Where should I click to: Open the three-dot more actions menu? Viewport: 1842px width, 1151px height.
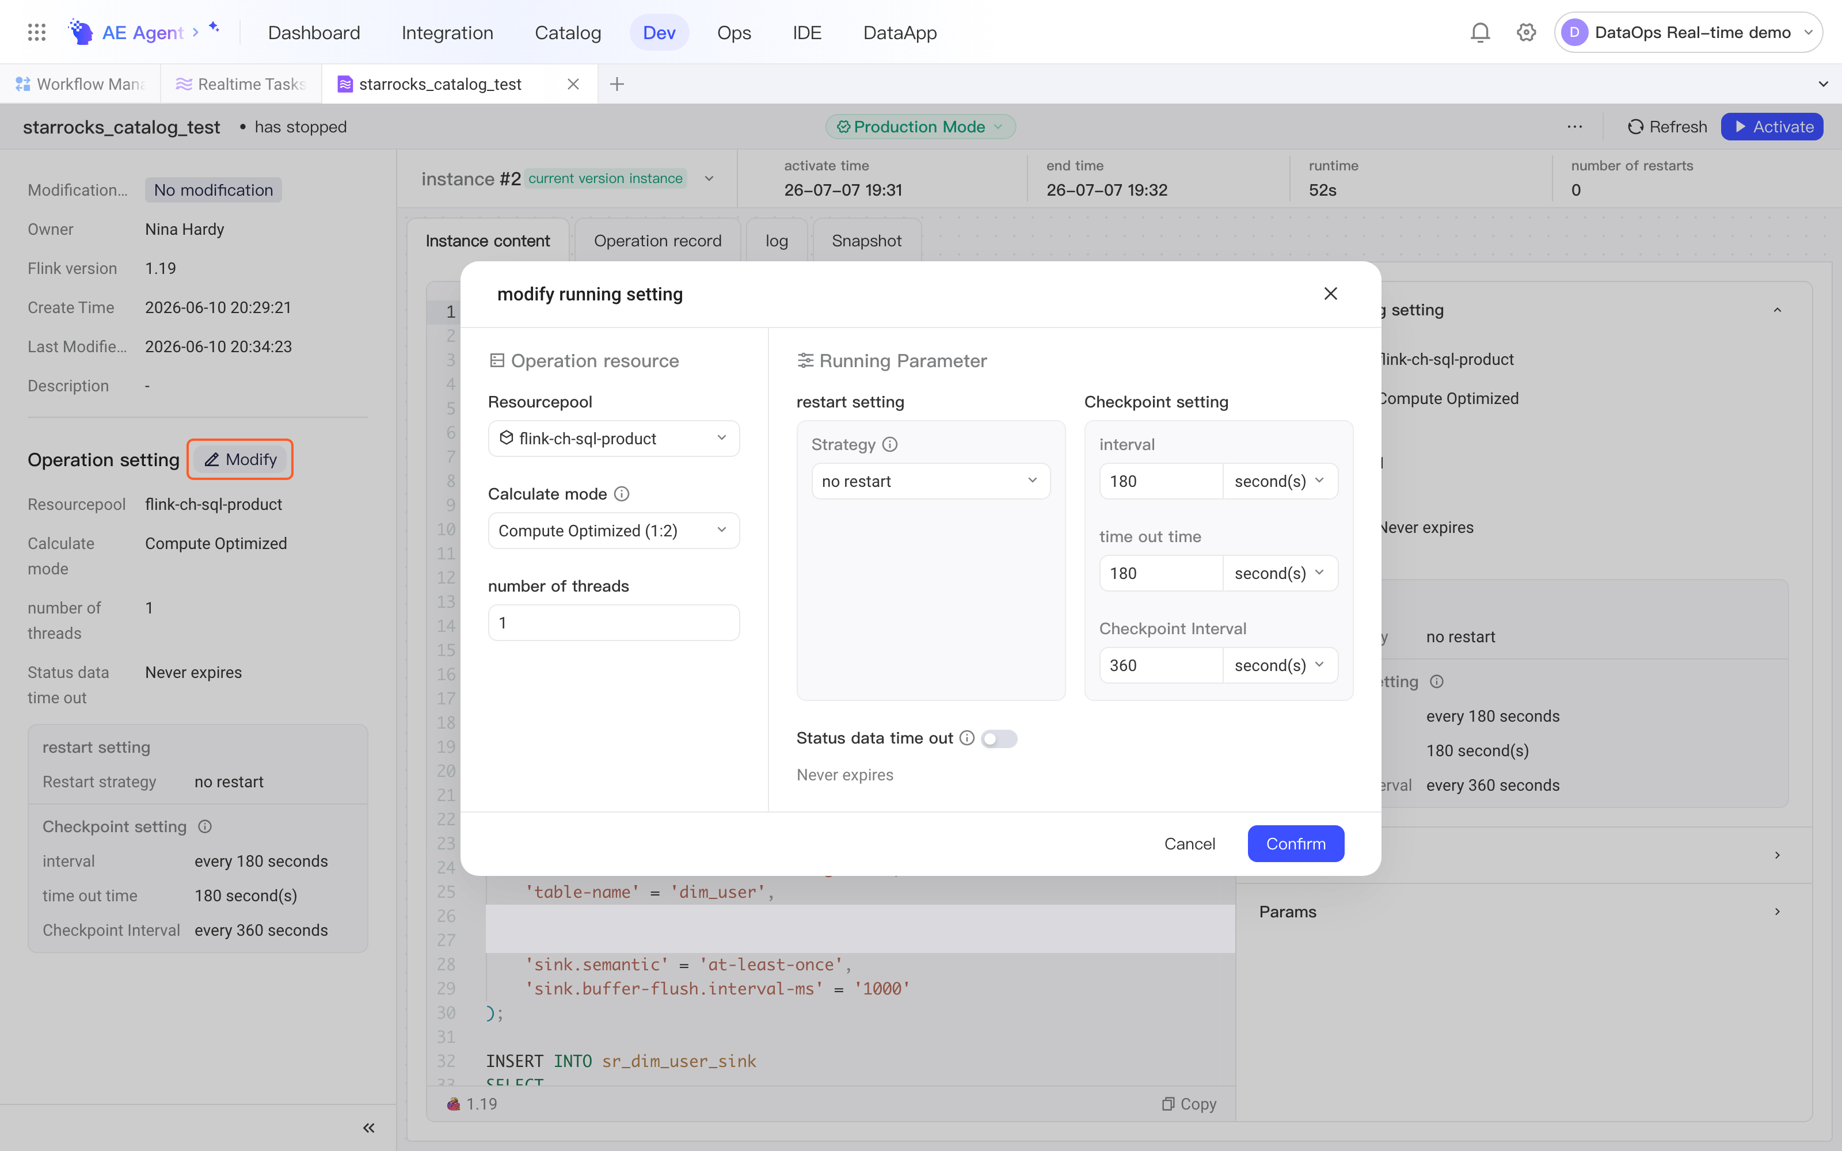1575,127
